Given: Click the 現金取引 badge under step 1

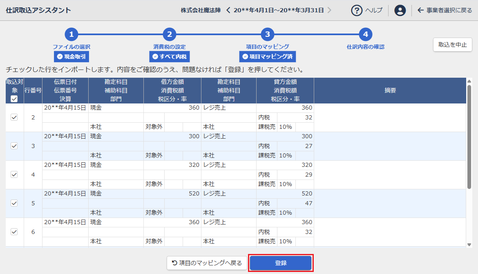Looking at the screenshot, I should point(71,56).
